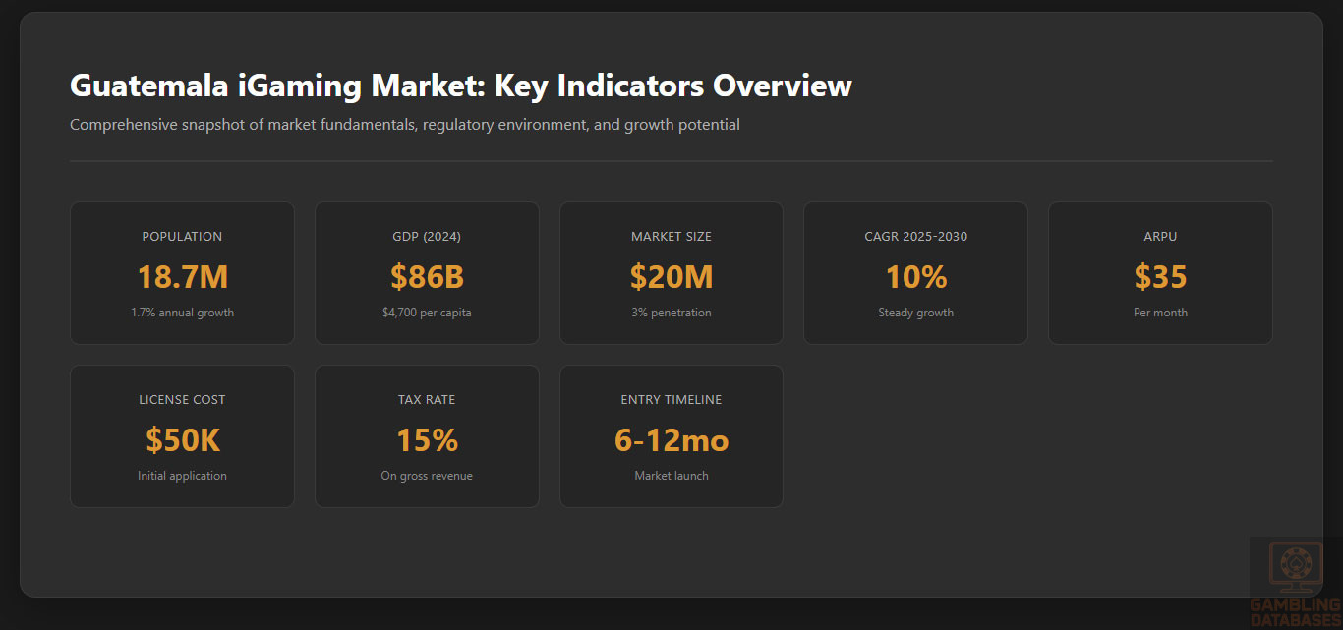
Task: Click the Market launch caption
Action: click(671, 476)
